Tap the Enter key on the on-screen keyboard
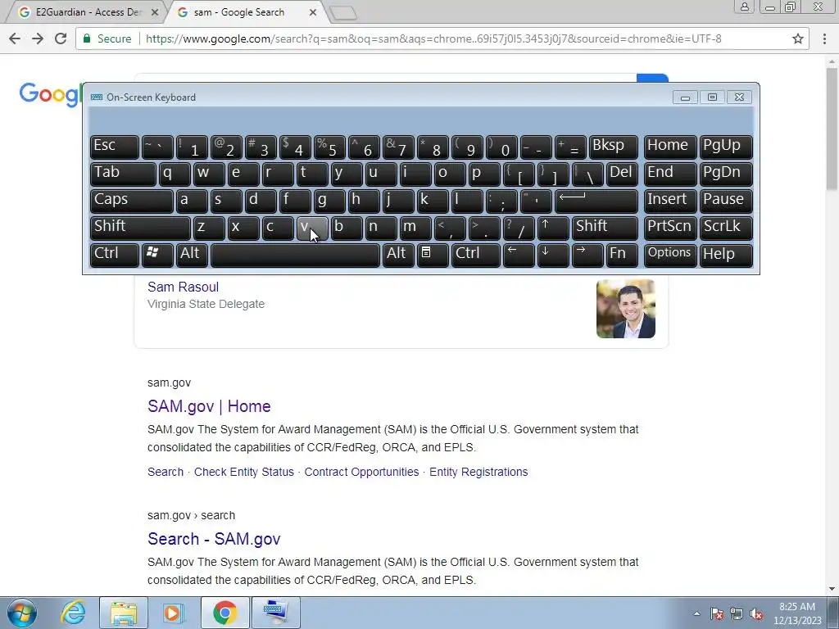 tap(596, 201)
